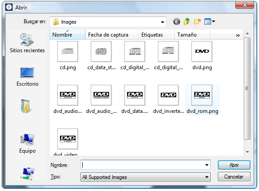Select the cd_data_st... file thumbnail
Viewport: 259px width, 191px height.
click(101, 51)
